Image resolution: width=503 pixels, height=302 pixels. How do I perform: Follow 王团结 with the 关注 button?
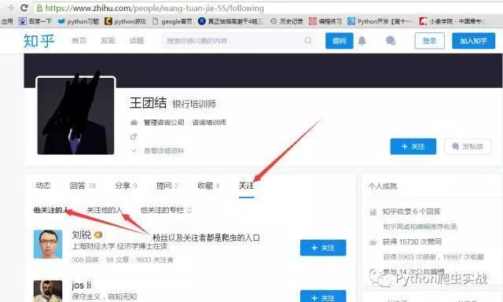413,146
